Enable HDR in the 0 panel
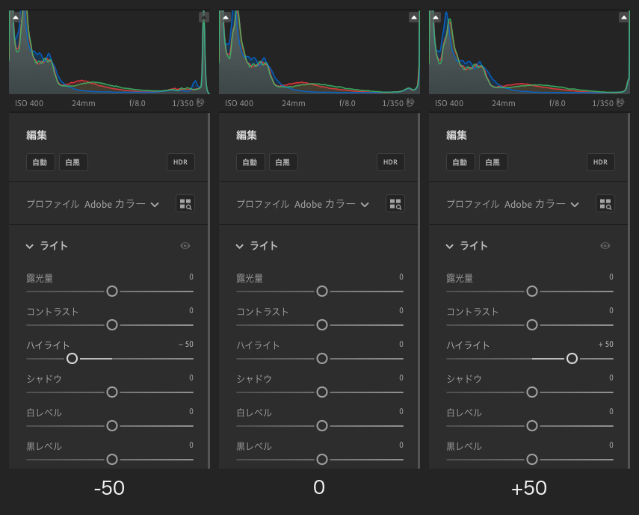639x515 pixels. point(390,162)
